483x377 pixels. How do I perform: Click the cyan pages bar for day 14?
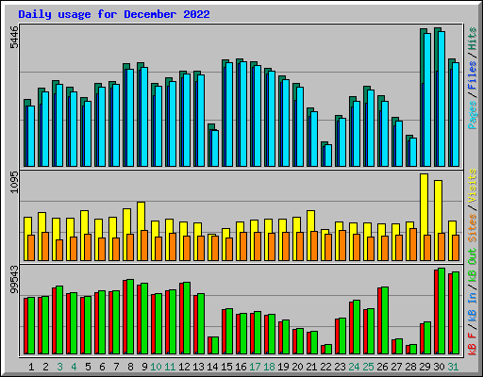tap(215, 148)
